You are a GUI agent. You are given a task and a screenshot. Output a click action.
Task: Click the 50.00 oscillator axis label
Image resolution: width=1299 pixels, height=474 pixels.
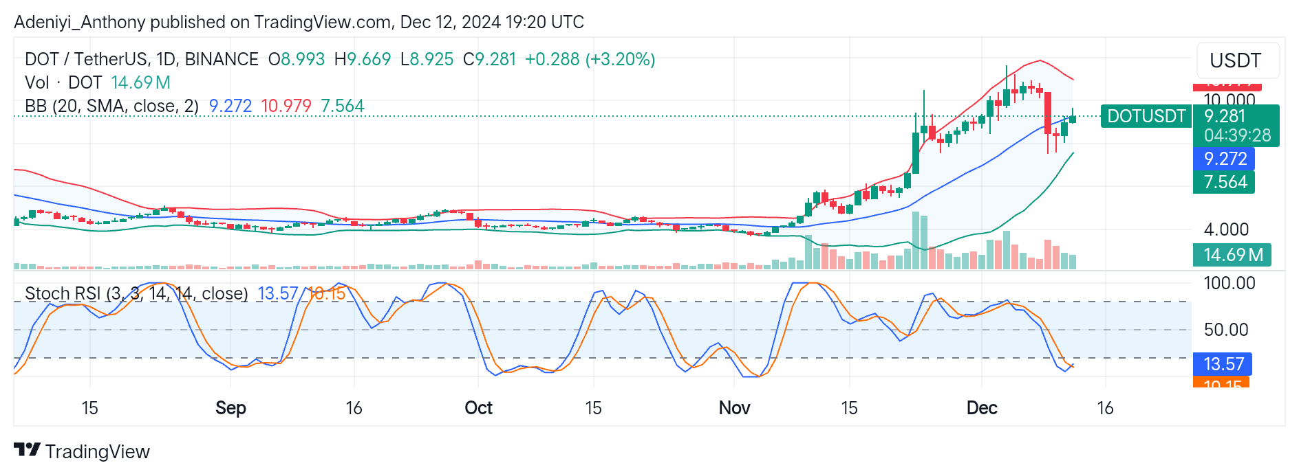click(x=1226, y=330)
